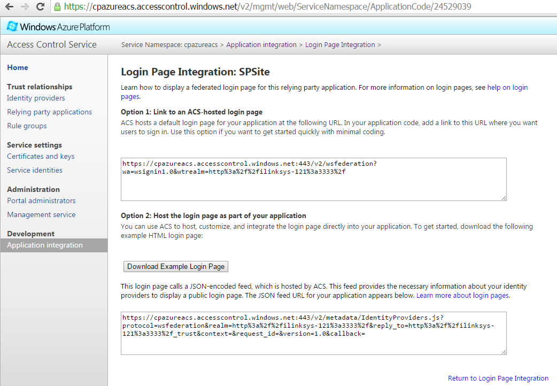
Task: Click the green SSL padlock icon
Action: click(57, 7)
